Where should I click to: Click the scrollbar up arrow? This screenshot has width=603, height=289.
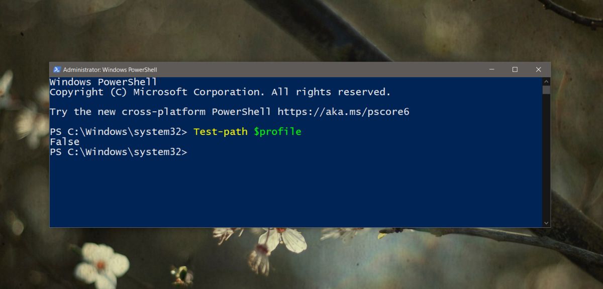coord(546,81)
